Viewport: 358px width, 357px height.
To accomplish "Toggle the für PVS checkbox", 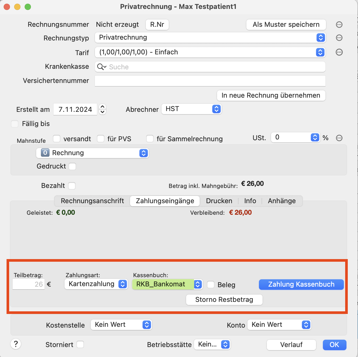I will 101,139.
